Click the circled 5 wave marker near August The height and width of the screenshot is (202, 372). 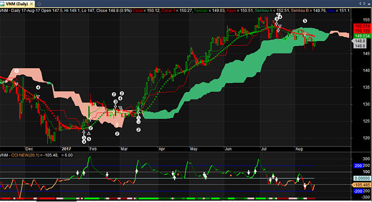[x=305, y=21]
